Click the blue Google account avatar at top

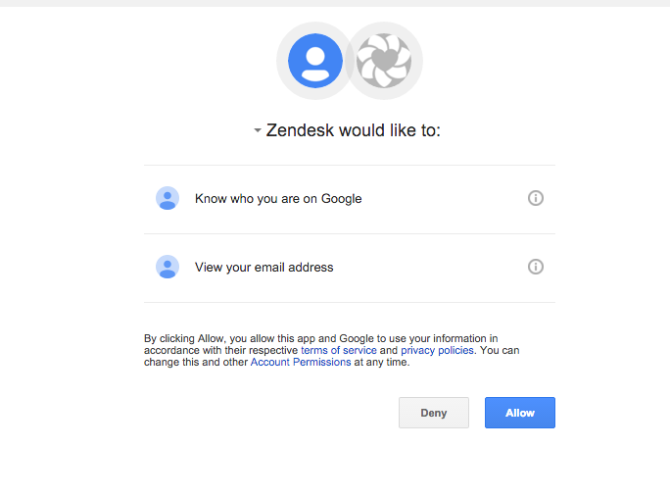click(x=314, y=61)
